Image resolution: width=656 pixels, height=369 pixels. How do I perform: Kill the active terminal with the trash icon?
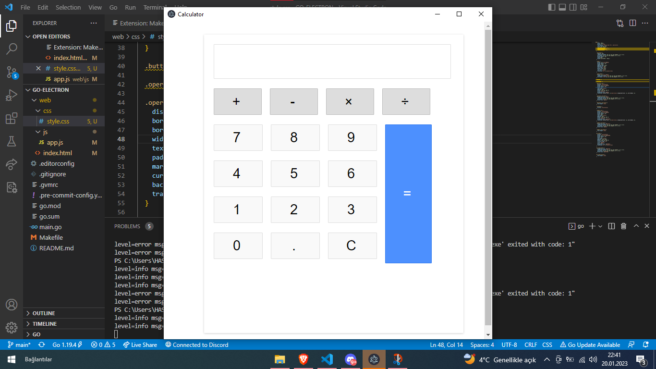[x=624, y=226]
